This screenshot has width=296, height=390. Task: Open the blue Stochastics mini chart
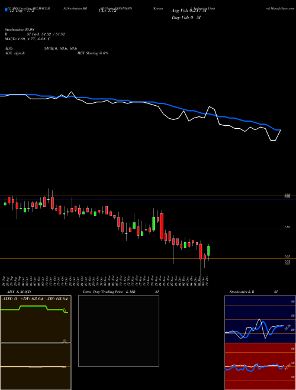pos(260,319)
